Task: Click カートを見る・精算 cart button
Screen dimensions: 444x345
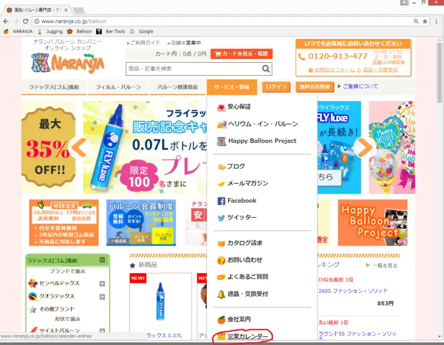Action: point(241,53)
